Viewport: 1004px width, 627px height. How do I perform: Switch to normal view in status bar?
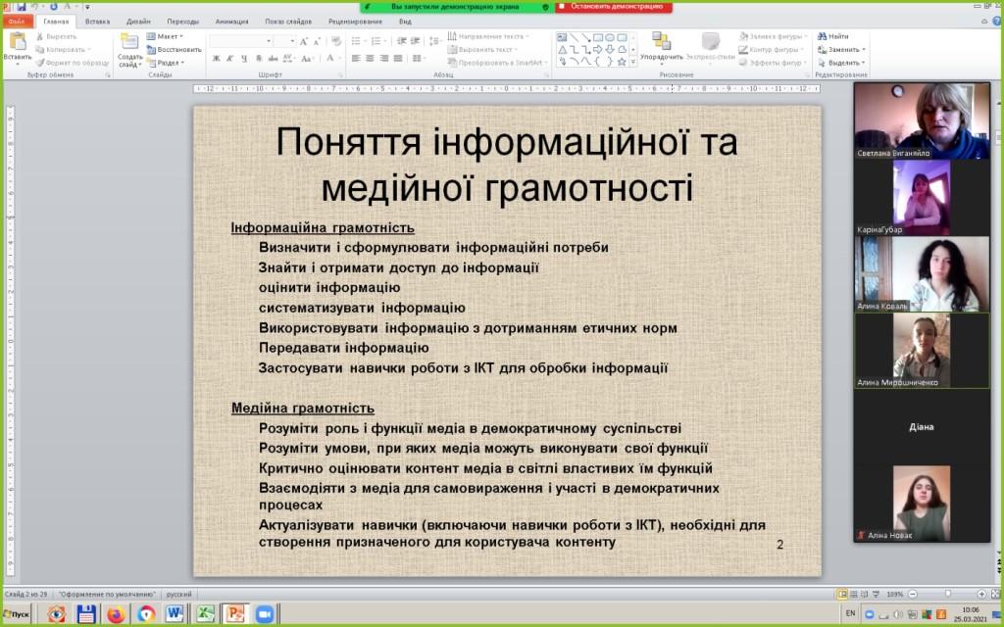[x=842, y=594]
